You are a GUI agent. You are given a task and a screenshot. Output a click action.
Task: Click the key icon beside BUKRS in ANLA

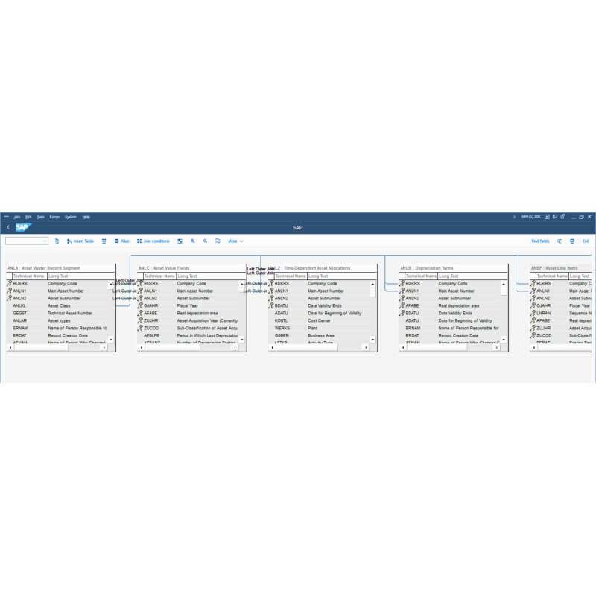10,283
